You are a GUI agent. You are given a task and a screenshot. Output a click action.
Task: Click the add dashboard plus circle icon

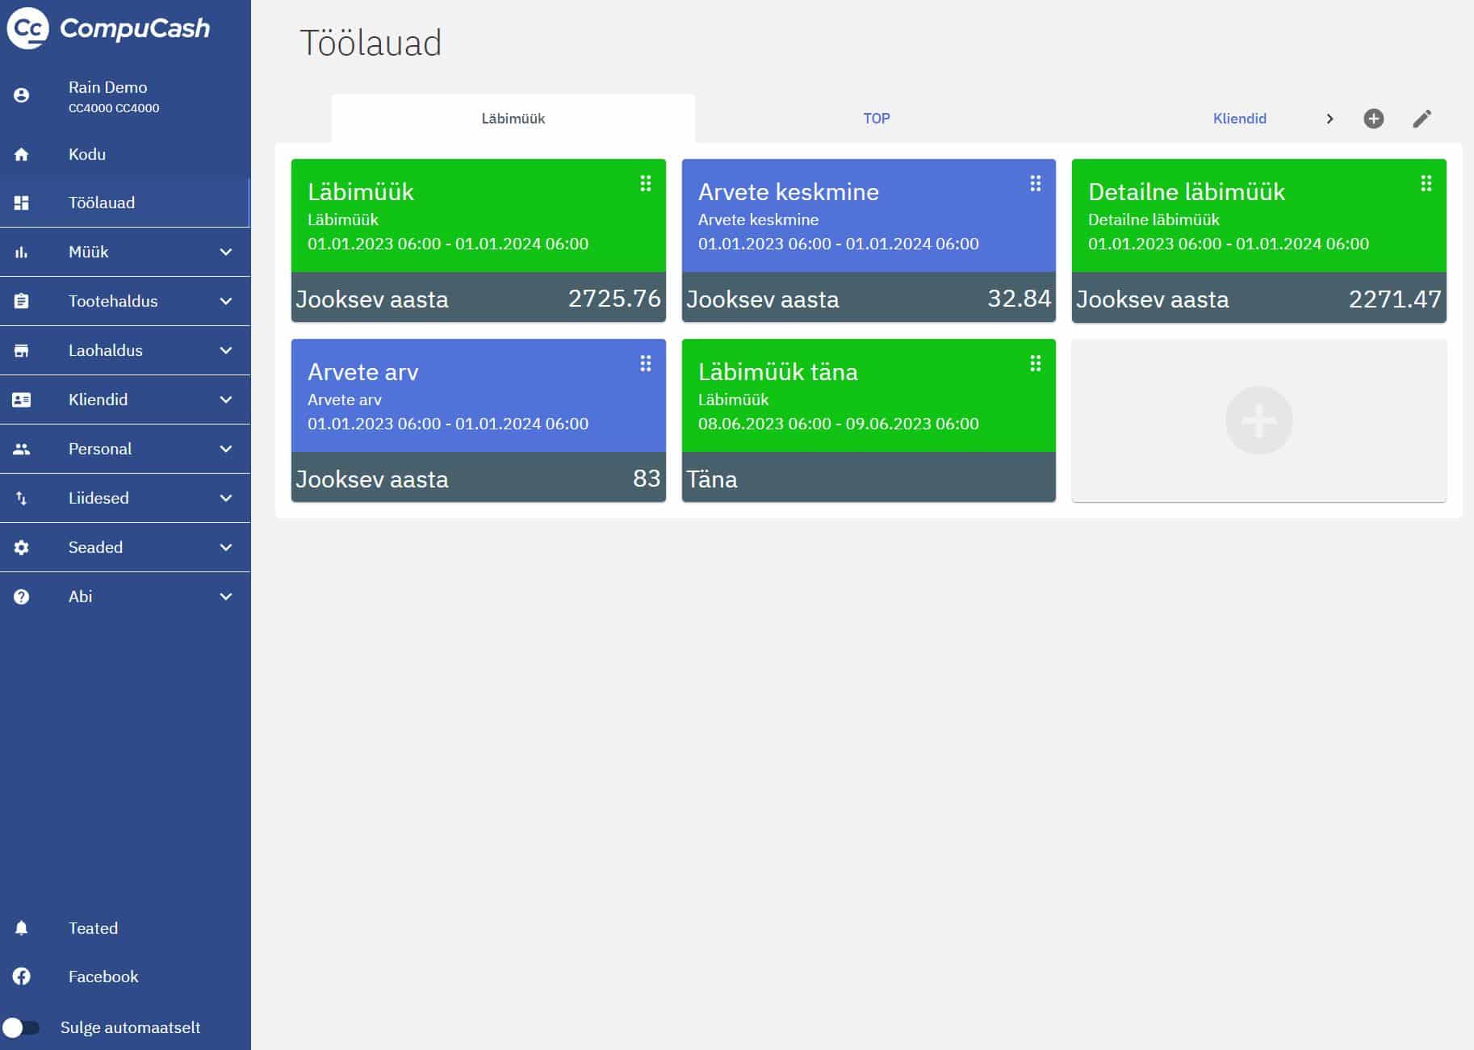coord(1373,119)
